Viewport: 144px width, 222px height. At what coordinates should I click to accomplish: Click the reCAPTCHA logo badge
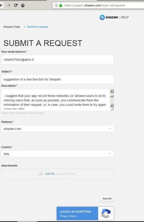[x=106, y=214]
